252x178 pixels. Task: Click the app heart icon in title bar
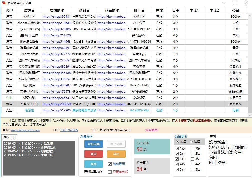tap(4, 3)
